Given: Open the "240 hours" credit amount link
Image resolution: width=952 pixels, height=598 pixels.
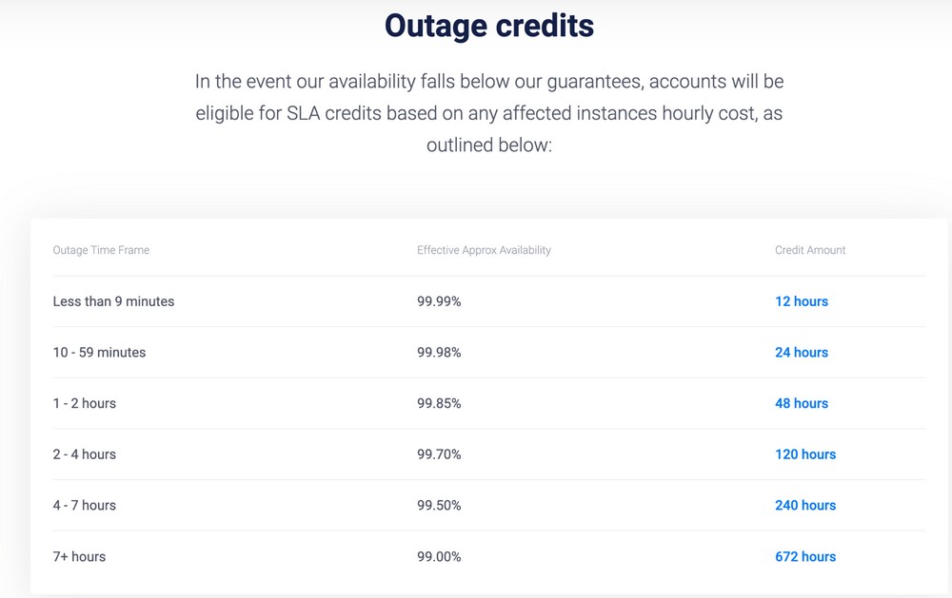Looking at the screenshot, I should coord(804,506).
